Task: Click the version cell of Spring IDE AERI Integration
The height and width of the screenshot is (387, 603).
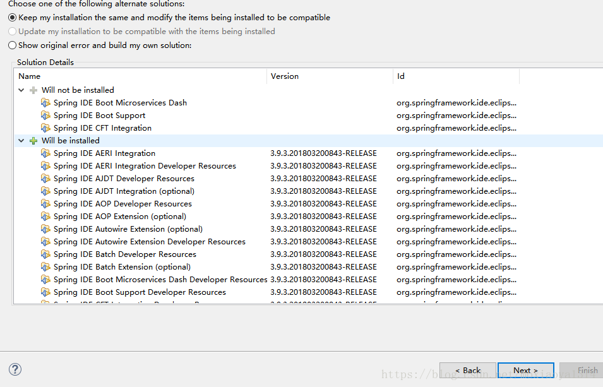Action: click(323, 153)
